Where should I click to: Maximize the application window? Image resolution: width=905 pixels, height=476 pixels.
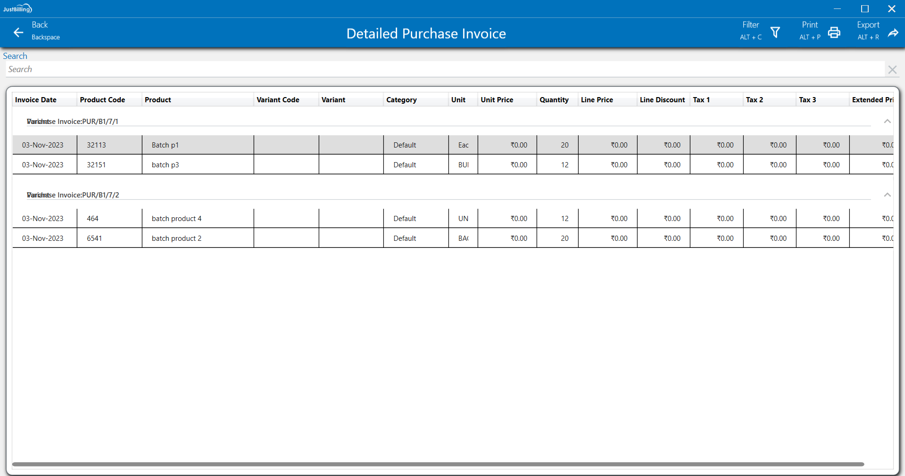pyautogui.click(x=864, y=8)
